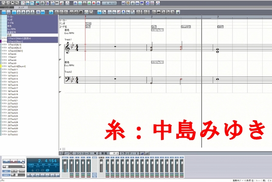Image resolution: width=272 pixels, height=182 pixels.
Task: Click the first piano-keys icon on score toolbar
Action: tap(4, 12)
